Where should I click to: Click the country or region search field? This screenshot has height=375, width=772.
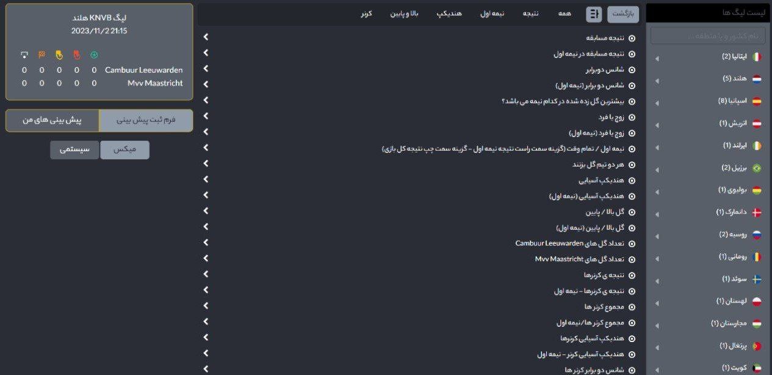pyautogui.click(x=707, y=36)
